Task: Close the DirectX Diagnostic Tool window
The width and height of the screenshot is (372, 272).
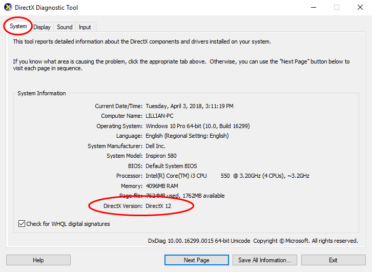Action: tap(360, 8)
